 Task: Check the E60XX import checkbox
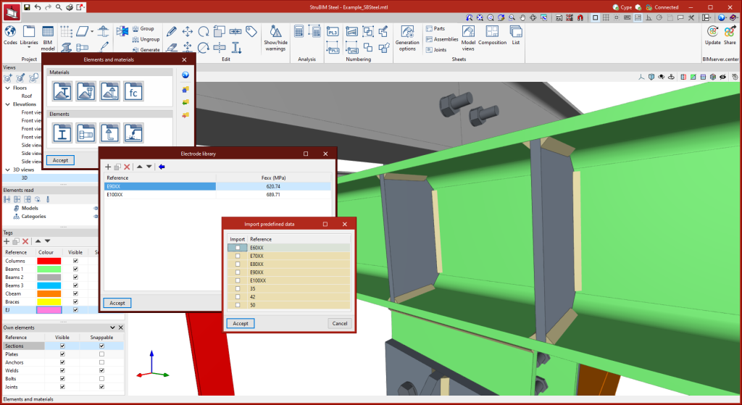(x=238, y=248)
